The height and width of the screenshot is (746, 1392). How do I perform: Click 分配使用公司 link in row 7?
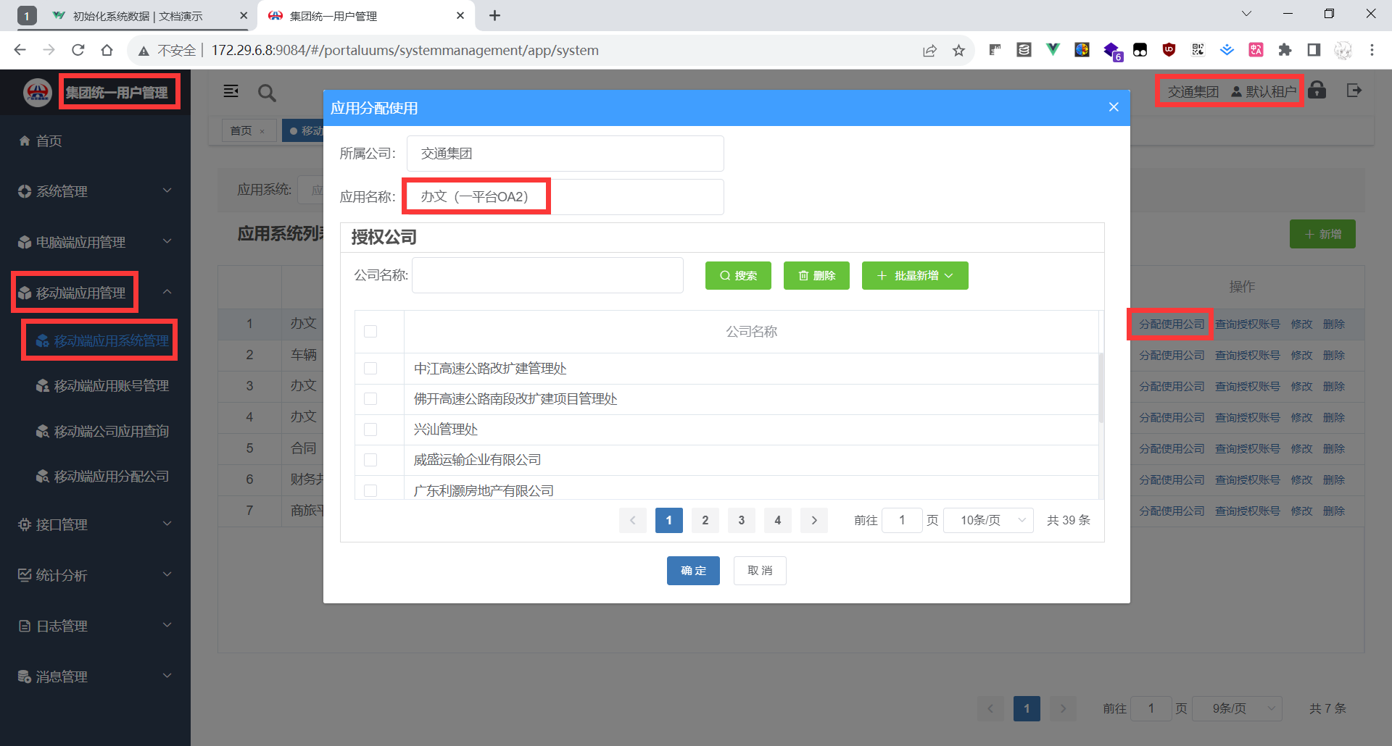(1172, 511)
